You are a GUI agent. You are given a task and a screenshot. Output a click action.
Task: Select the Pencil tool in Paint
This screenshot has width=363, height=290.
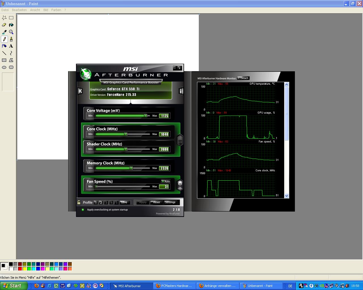[4, 39]
